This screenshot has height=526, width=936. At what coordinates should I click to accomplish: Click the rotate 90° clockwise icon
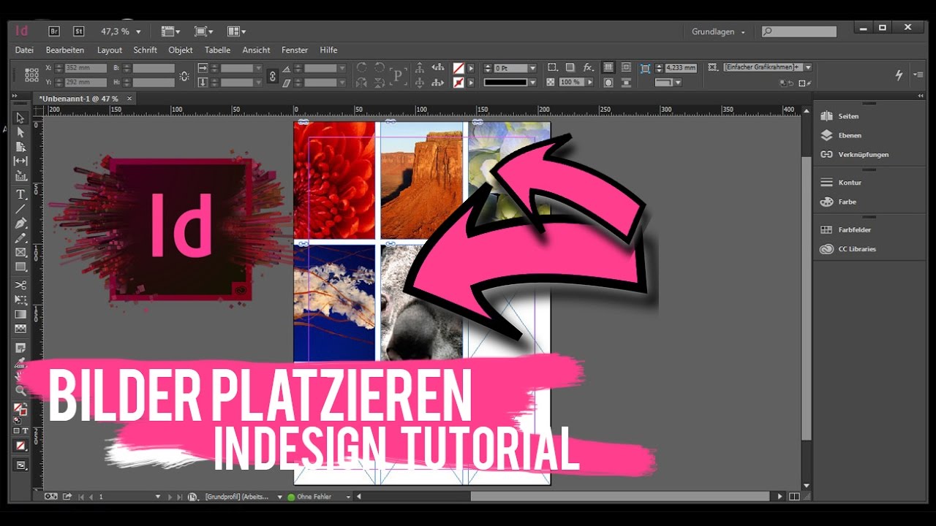point(361,68)
